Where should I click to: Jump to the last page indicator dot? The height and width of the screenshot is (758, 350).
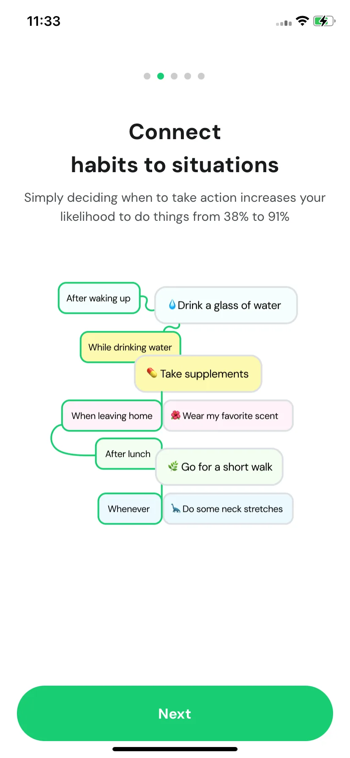(201, 76)
